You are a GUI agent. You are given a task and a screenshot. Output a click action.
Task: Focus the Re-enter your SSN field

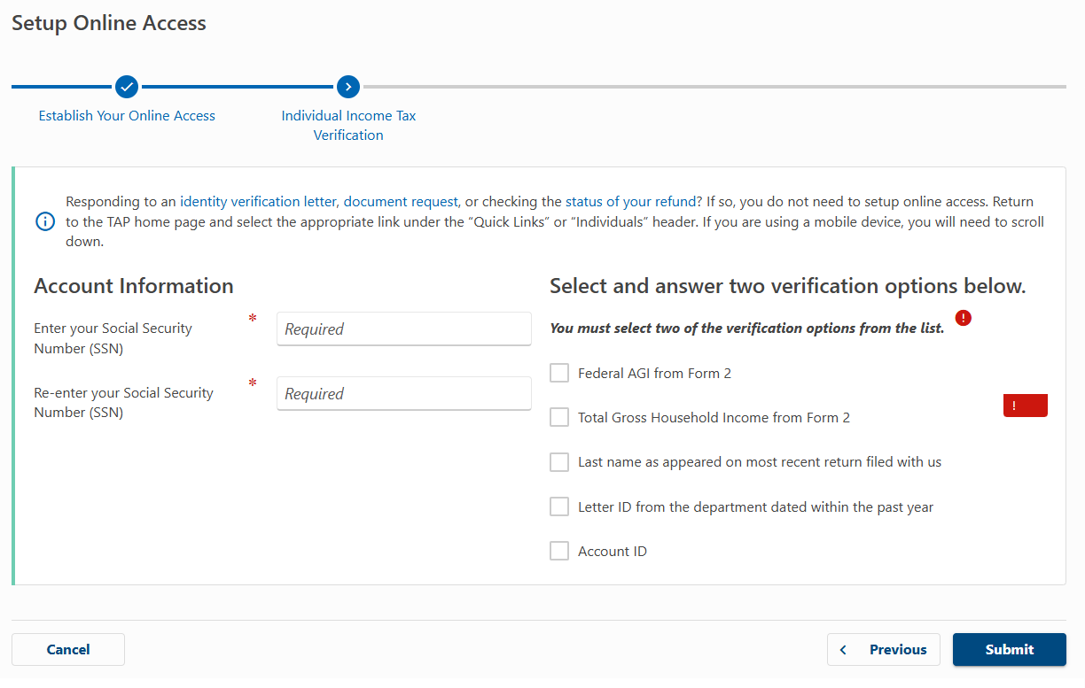tap(403, 394)
